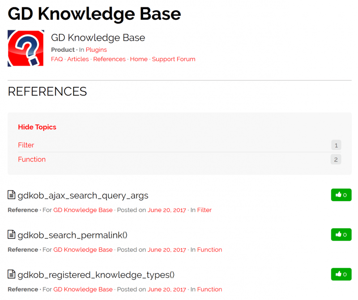
Task: Click June 20, 2017 date under gdkob_ajax_search_query_args
Action: point(166,210)
